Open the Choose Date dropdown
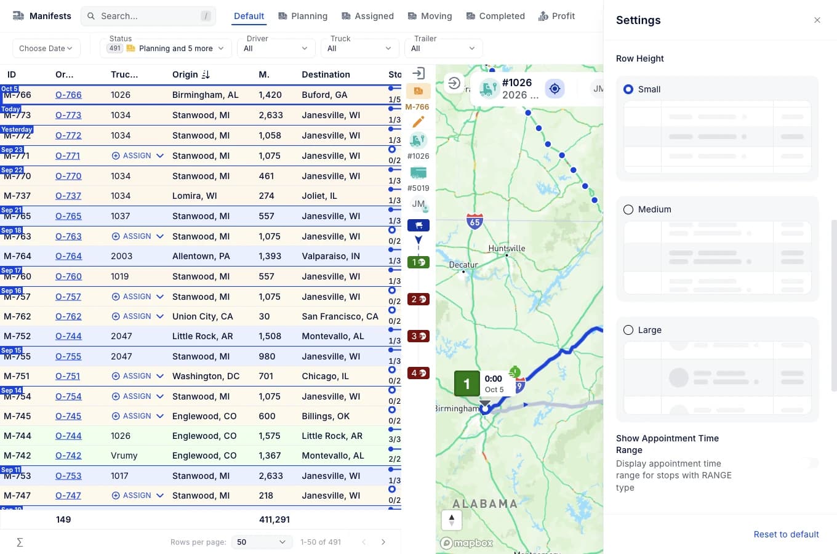837x554 pixels. click(46, 49)
